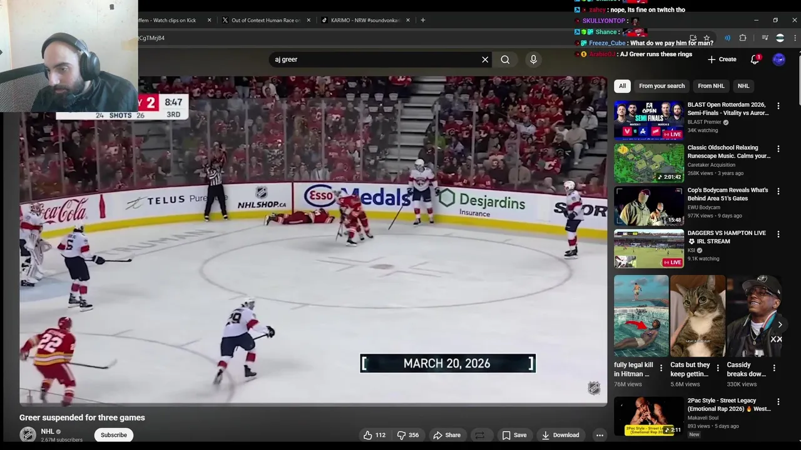Share the Greer suspended video
Viewport: 801px width, 450px height.
point(447,435)
